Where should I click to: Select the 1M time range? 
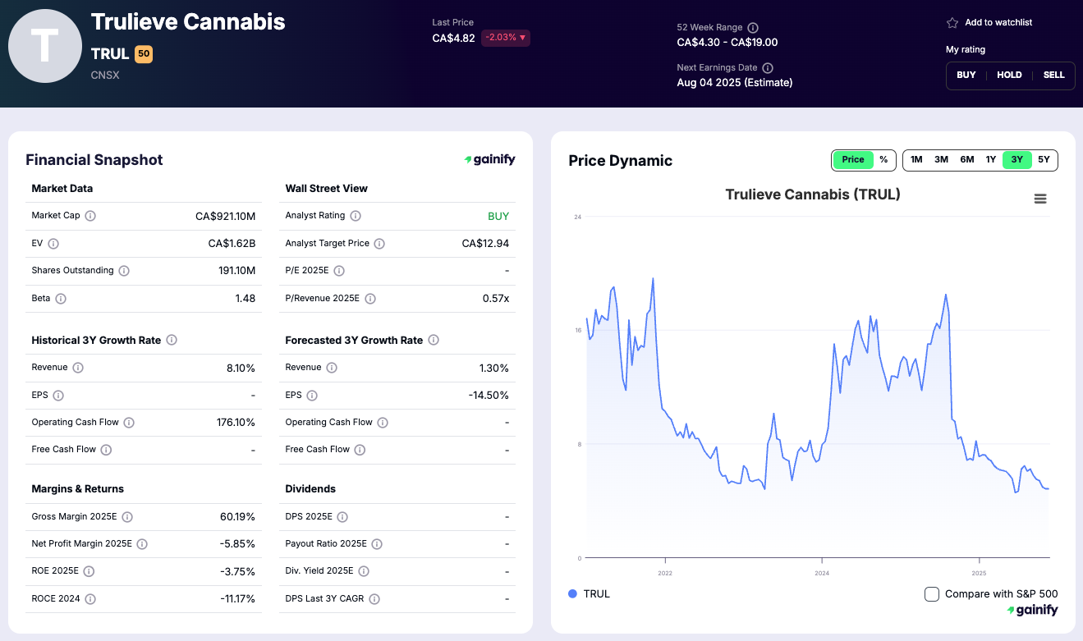[916, 160]
